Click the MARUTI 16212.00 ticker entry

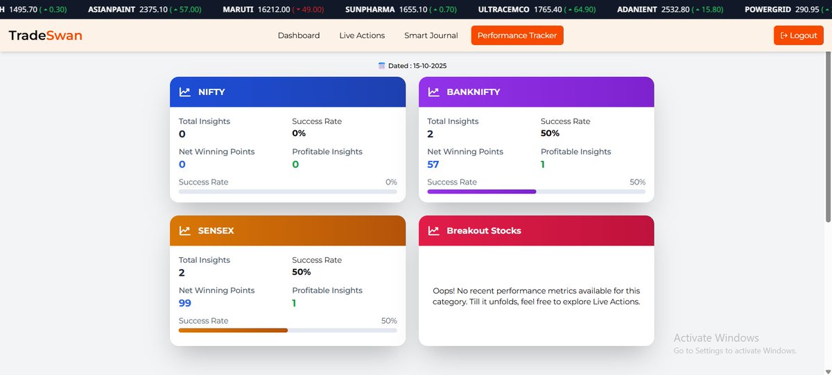pos(273,10)
